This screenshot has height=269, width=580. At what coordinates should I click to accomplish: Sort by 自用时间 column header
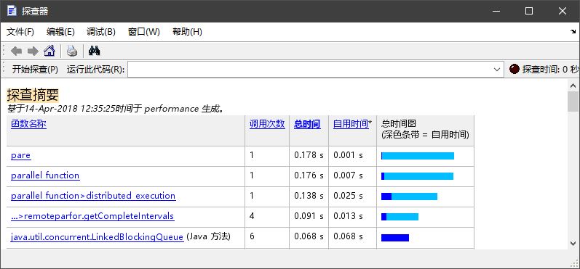pos(351,124)
